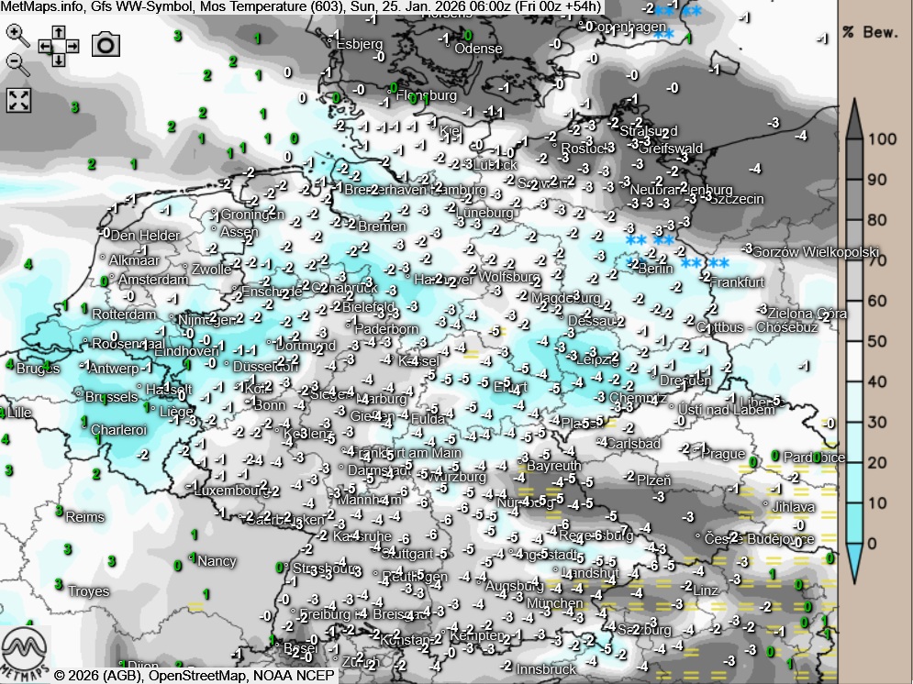Screen dimensions: 913x684
Task: Click the OpenStreetMap attribution text
Action: click(201, 676)
